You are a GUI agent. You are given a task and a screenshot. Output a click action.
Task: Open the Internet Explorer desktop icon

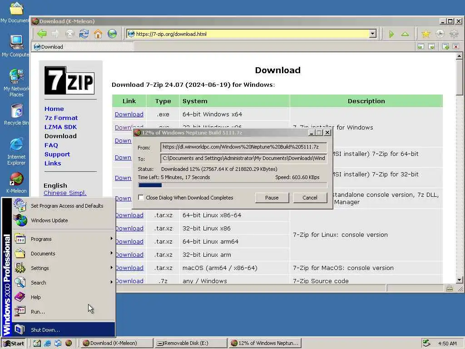point(16,151)
